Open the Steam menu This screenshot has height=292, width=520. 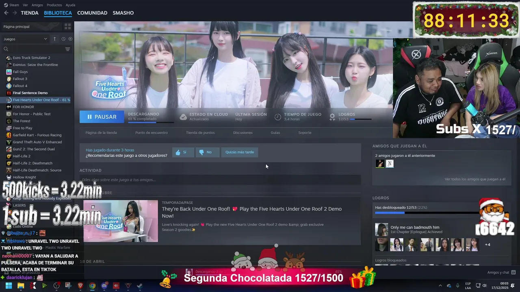11,5
